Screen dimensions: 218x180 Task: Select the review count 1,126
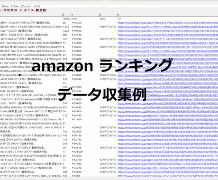pos(66,27)
